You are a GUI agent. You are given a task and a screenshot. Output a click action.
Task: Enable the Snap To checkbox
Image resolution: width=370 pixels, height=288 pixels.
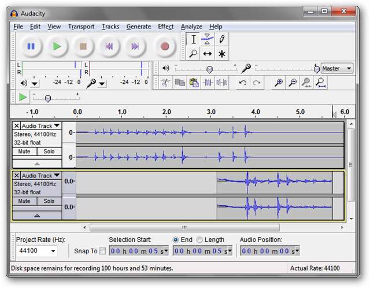102,251
